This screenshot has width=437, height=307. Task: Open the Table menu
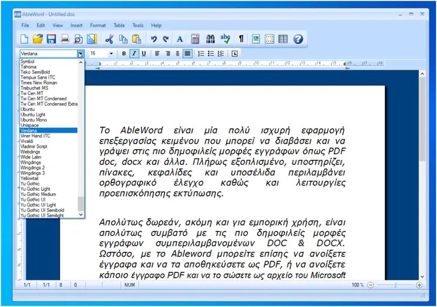click(119, 25)
